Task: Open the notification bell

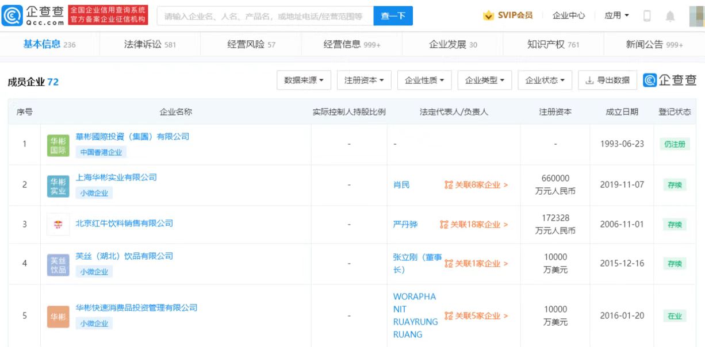Action: [670, 16]
